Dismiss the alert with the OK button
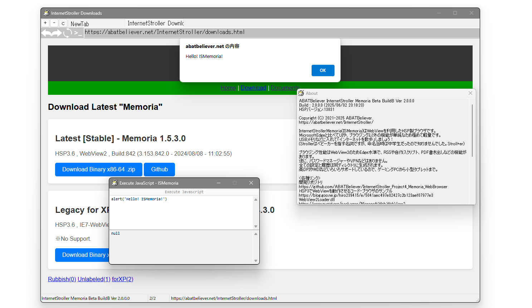The width and height of the screenshot is (532, 308). (x=323, y=70)
